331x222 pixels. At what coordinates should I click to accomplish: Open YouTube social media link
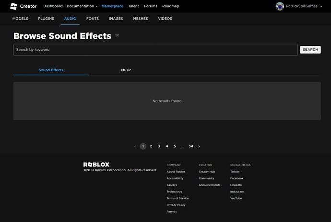(x=236, y=198)
